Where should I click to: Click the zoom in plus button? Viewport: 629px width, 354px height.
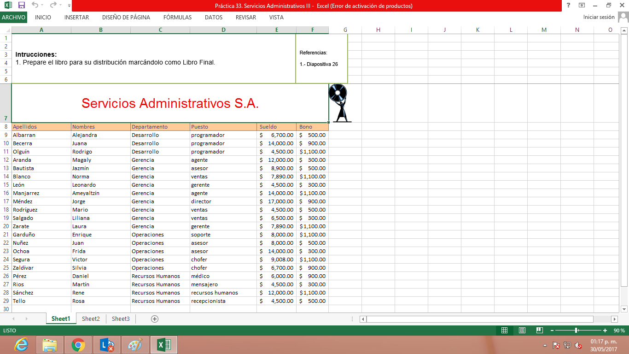pyautogui.click(x=605, y=330)
